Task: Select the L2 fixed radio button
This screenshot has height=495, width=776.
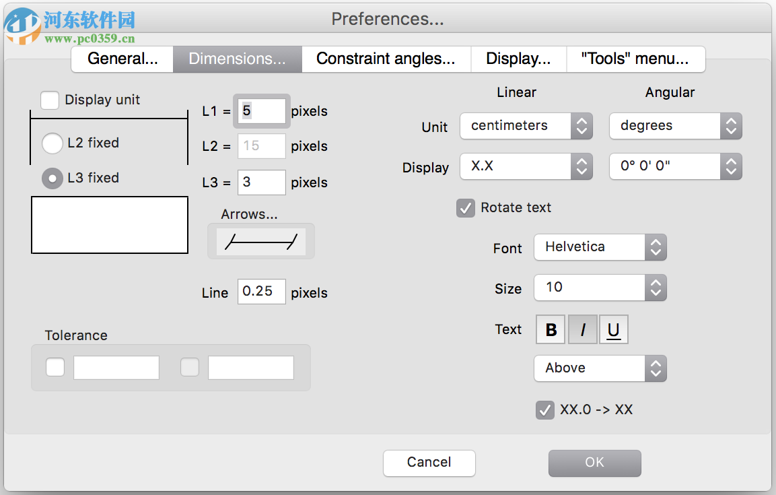Action: click(x=52, y=143)
